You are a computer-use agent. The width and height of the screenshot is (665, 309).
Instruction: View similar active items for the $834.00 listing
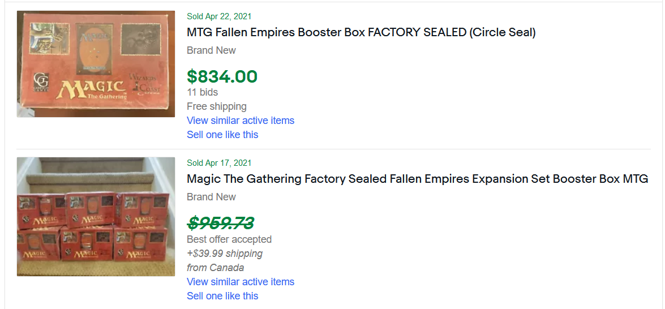[x=241, y=121]
